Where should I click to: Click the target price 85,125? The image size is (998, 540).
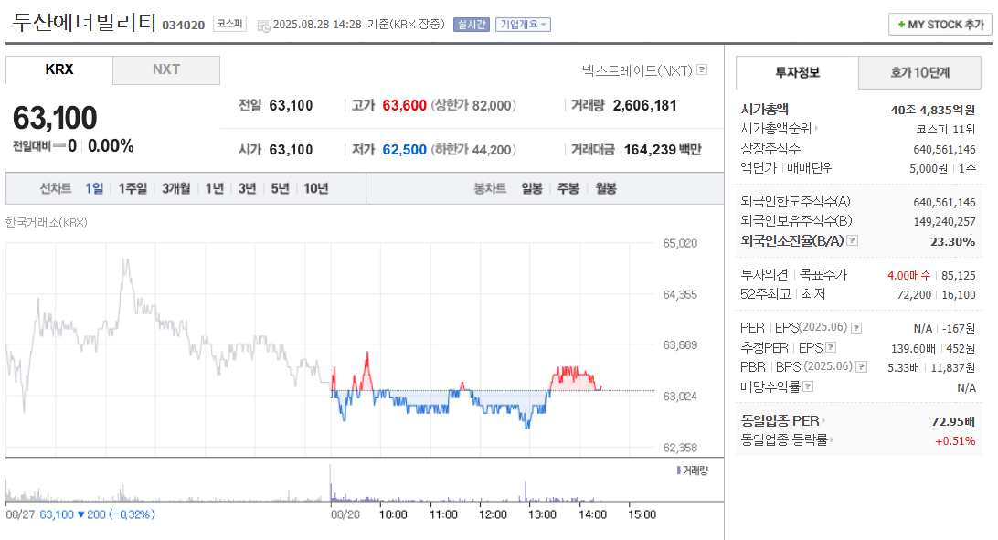959,275
